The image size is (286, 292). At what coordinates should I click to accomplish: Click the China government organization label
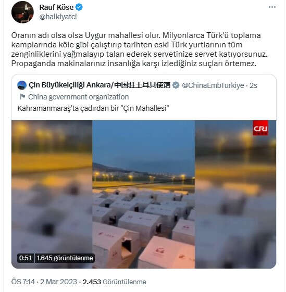click(79, 97)
